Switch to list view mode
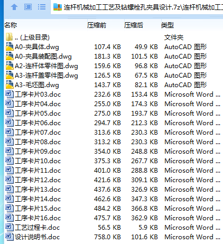 (42, 7)
